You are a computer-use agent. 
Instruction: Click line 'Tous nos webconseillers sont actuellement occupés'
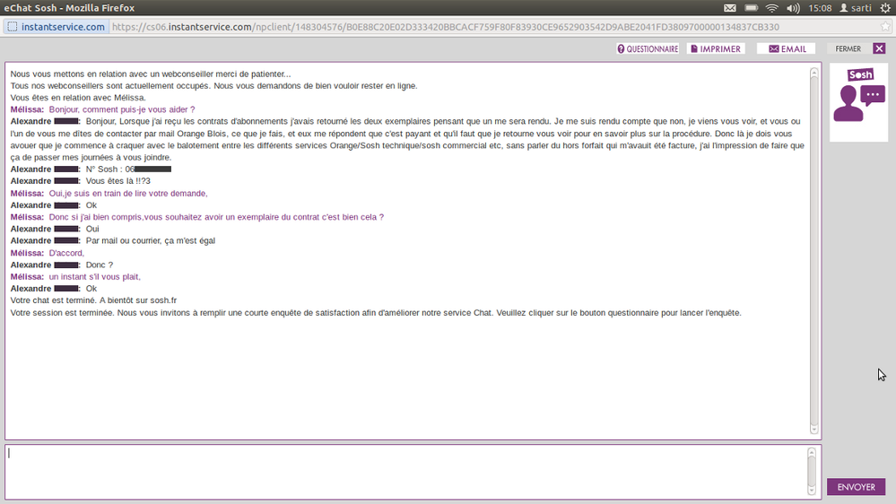coord(213,86)
